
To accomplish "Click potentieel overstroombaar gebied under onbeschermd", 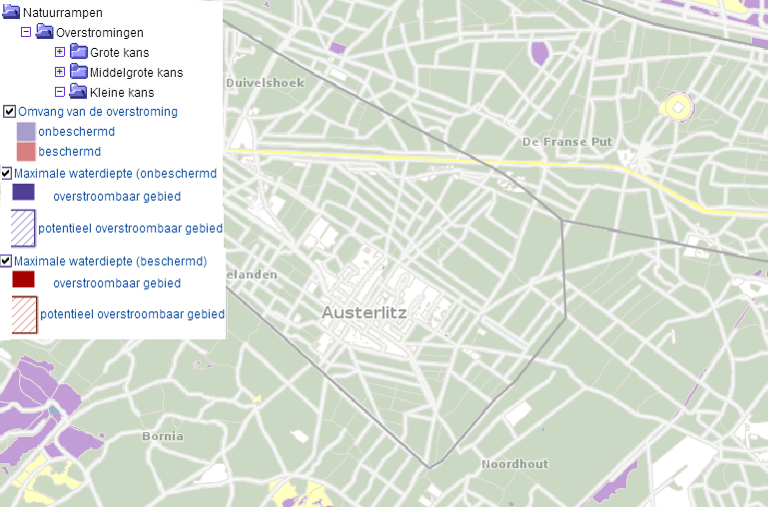I will pyautogui.click(x=130, y=229).
